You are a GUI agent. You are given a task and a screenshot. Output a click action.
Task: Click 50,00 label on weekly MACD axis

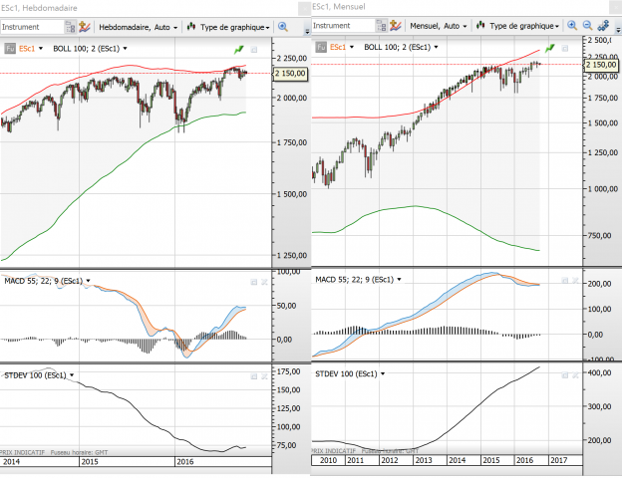click(286, 306)
